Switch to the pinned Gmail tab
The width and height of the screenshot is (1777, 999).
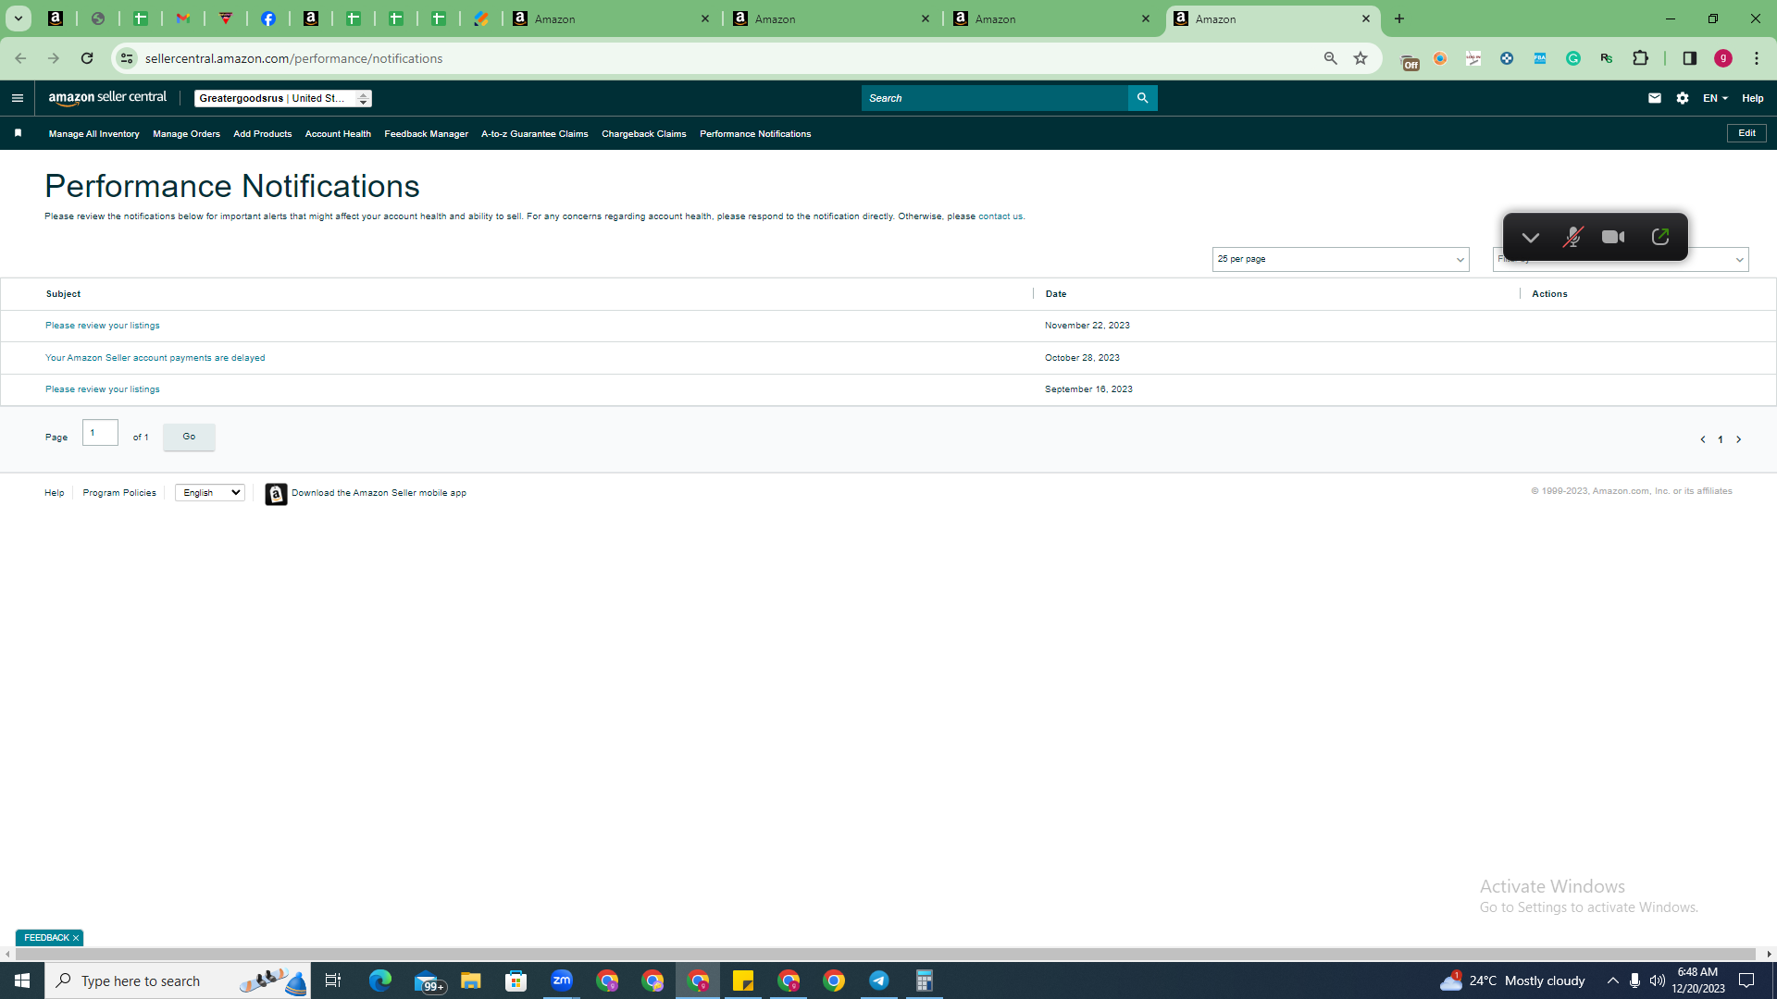[x=183, y=18]
